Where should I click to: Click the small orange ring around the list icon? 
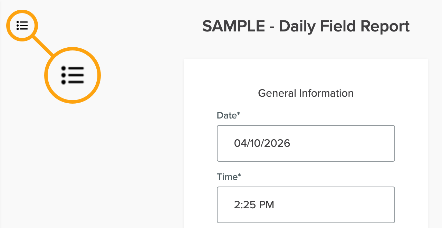[22, 11]
